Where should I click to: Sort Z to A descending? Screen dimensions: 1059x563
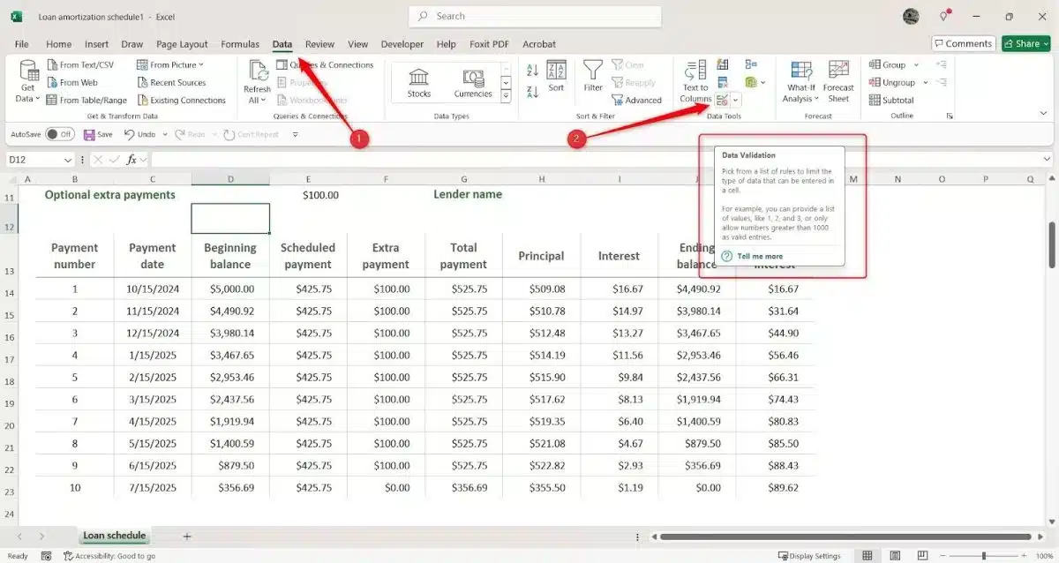click(x=532, y=92)
